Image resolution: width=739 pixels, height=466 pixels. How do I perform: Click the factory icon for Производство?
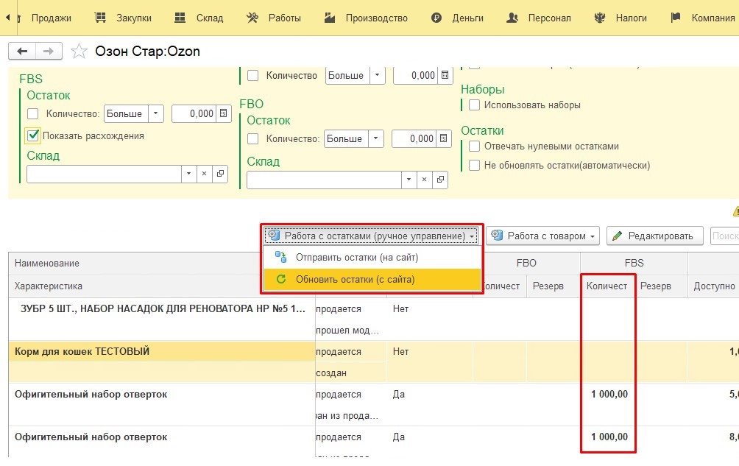(x=330, y=18)
